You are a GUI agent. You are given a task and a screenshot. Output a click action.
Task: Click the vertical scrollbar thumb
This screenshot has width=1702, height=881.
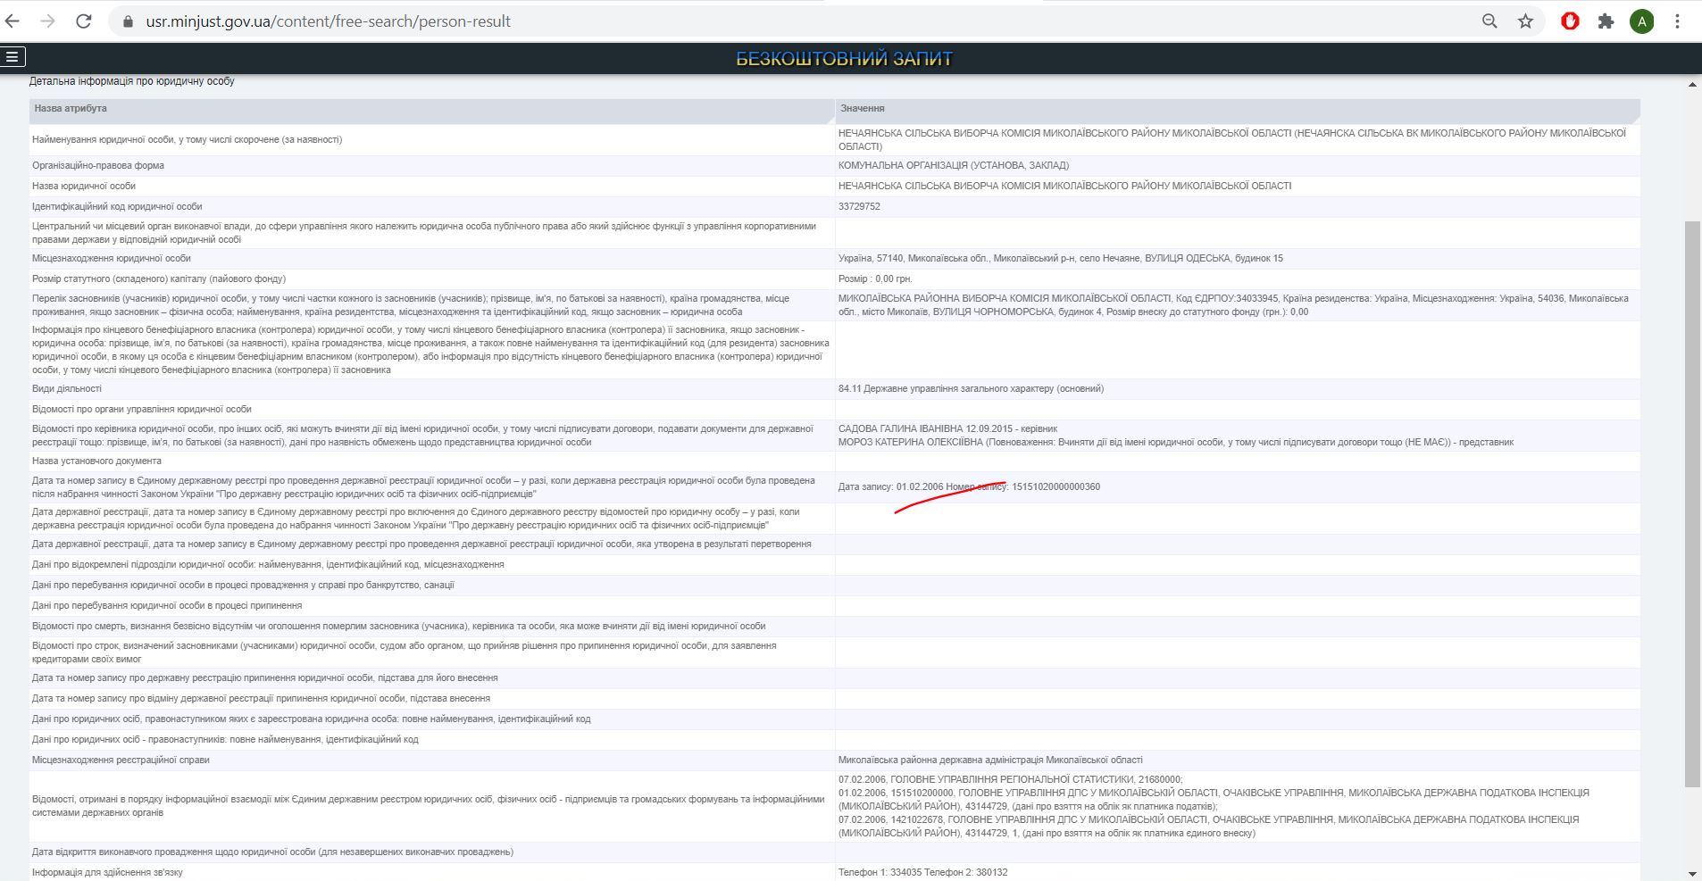point(1692,504)
